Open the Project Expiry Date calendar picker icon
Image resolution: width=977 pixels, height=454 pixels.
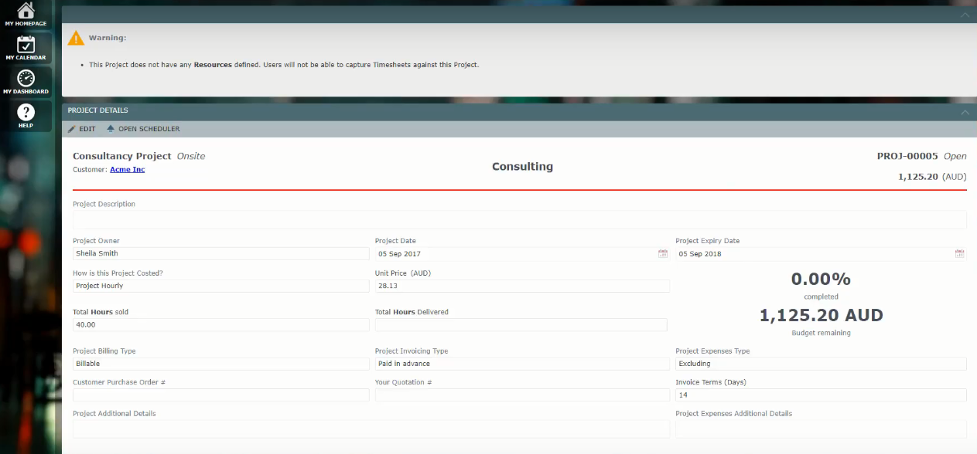pyautogui.click(x=960, y=253)
